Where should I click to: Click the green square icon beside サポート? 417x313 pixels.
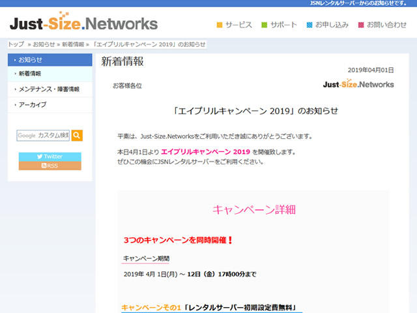[x=264, y=25]
